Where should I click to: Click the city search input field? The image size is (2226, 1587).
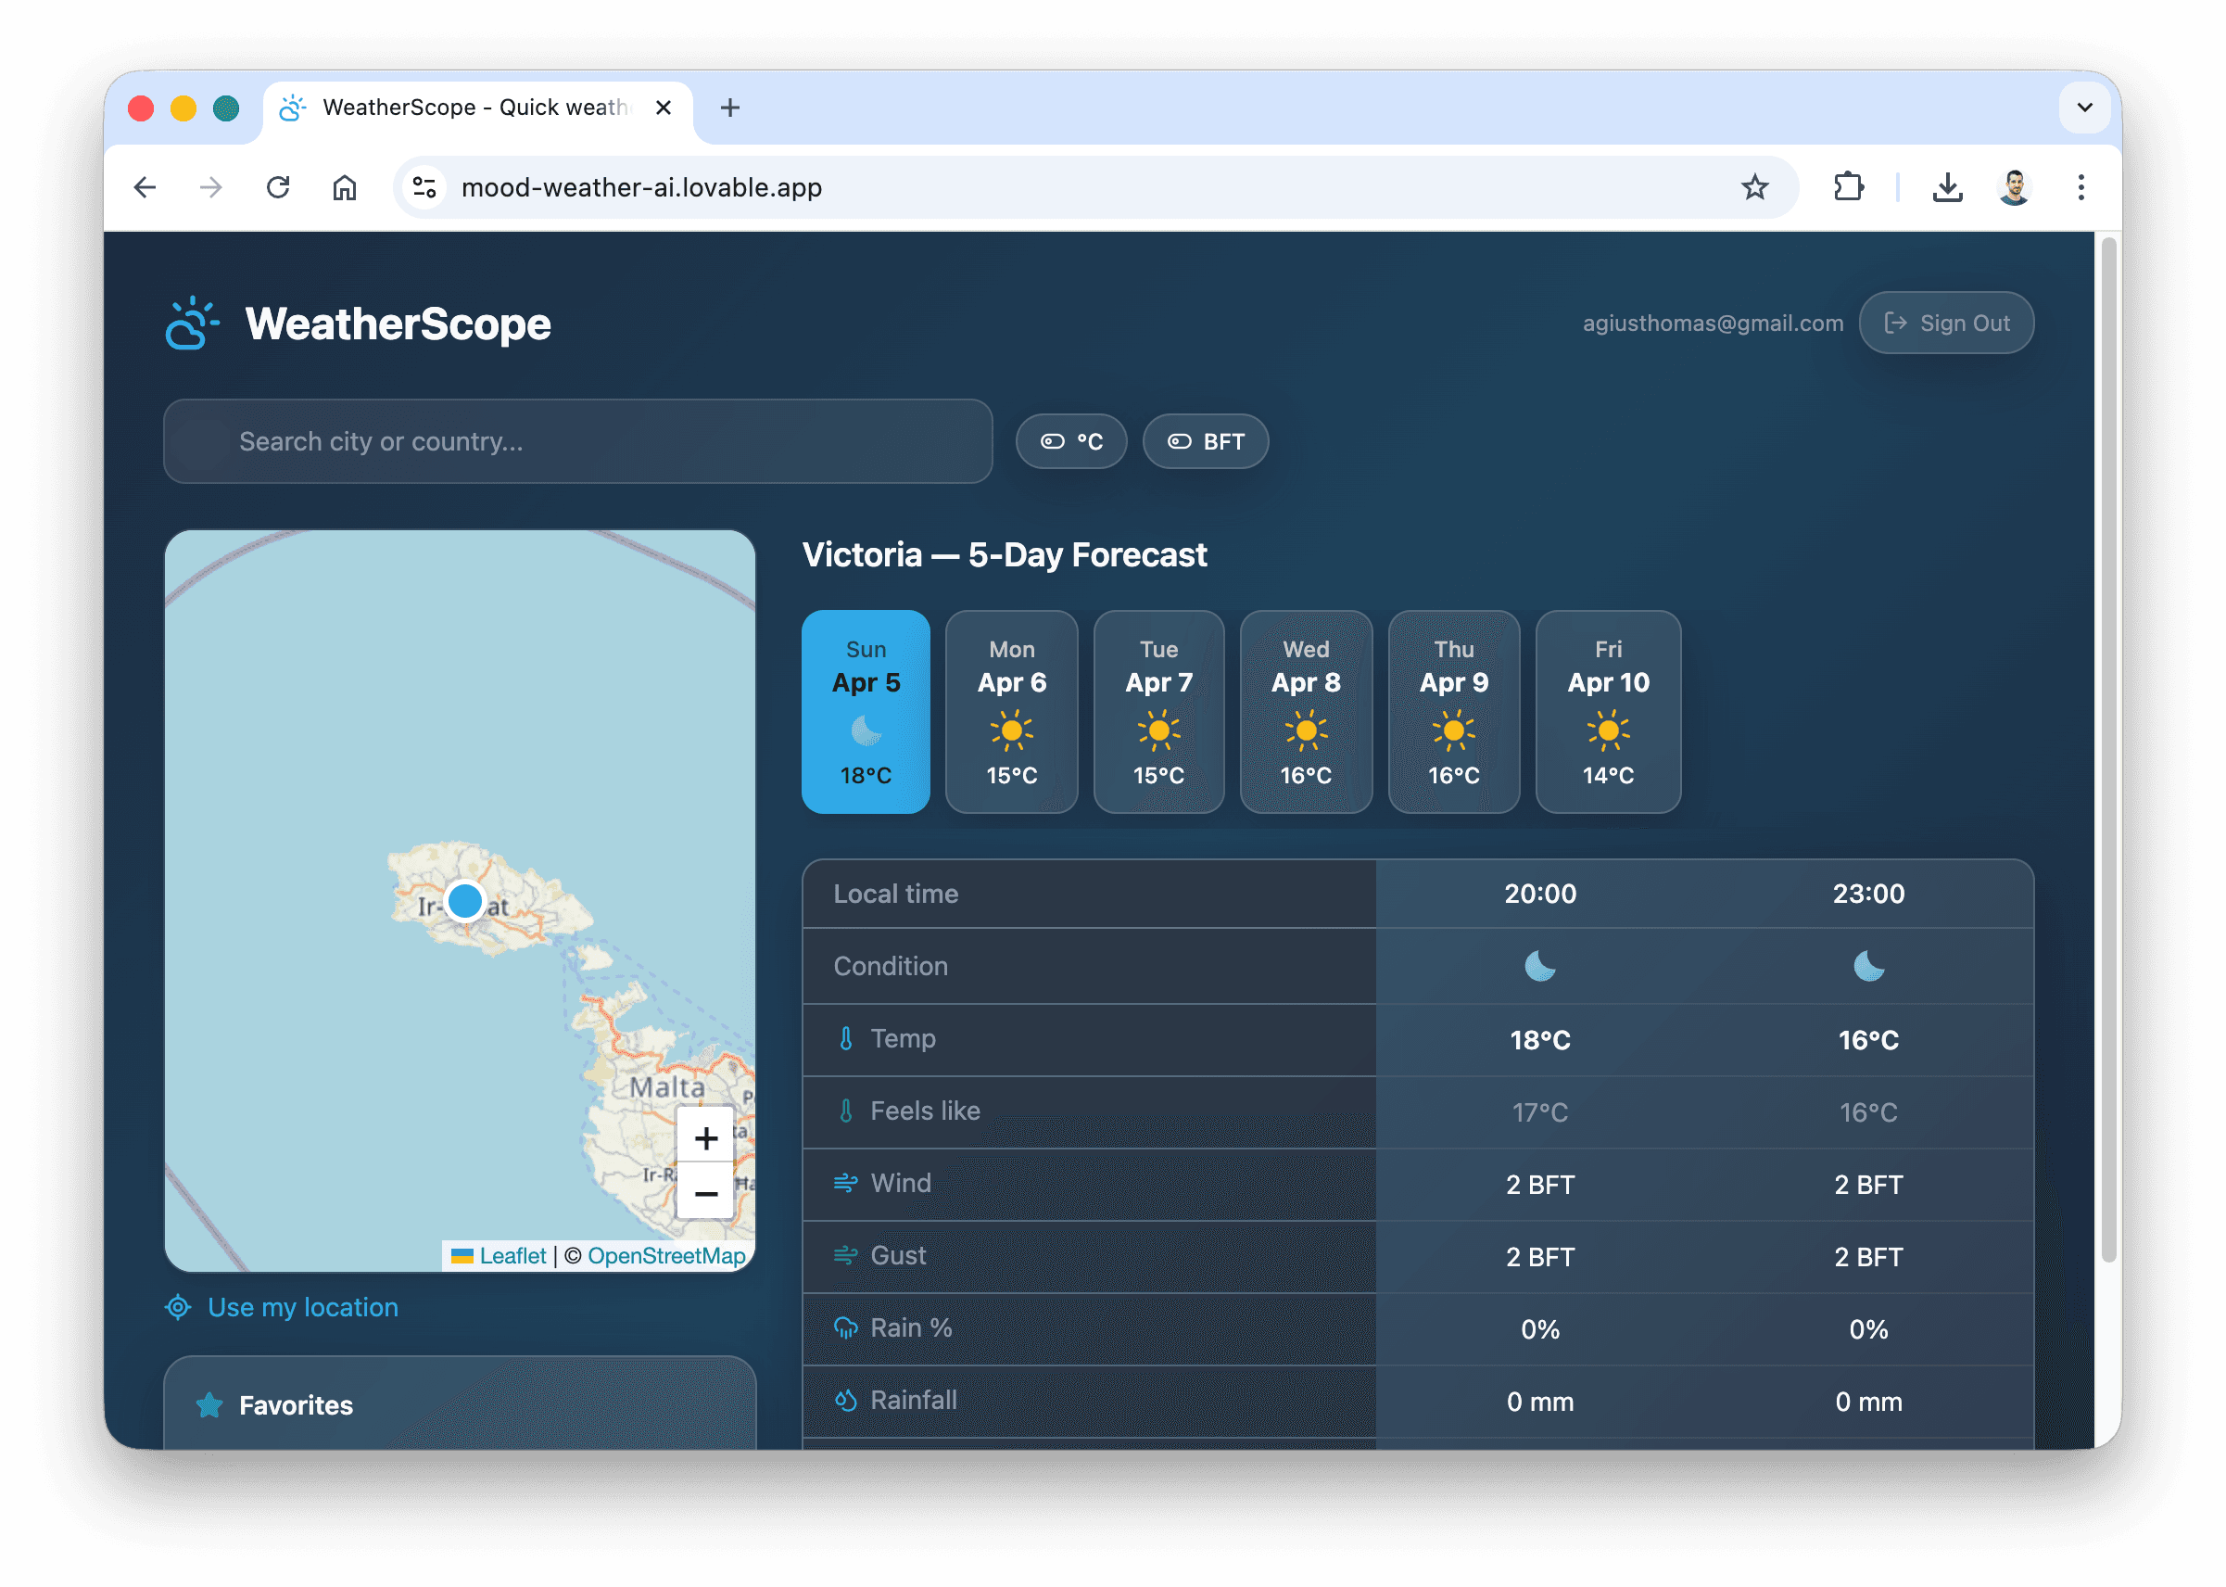click(x=576, y=440)
